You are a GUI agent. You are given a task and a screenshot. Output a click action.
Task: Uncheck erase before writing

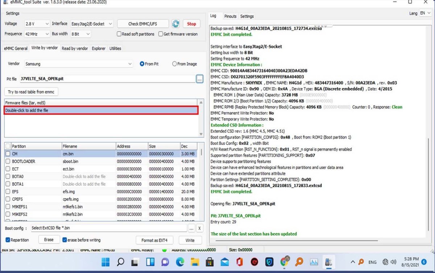pos(65,240)
